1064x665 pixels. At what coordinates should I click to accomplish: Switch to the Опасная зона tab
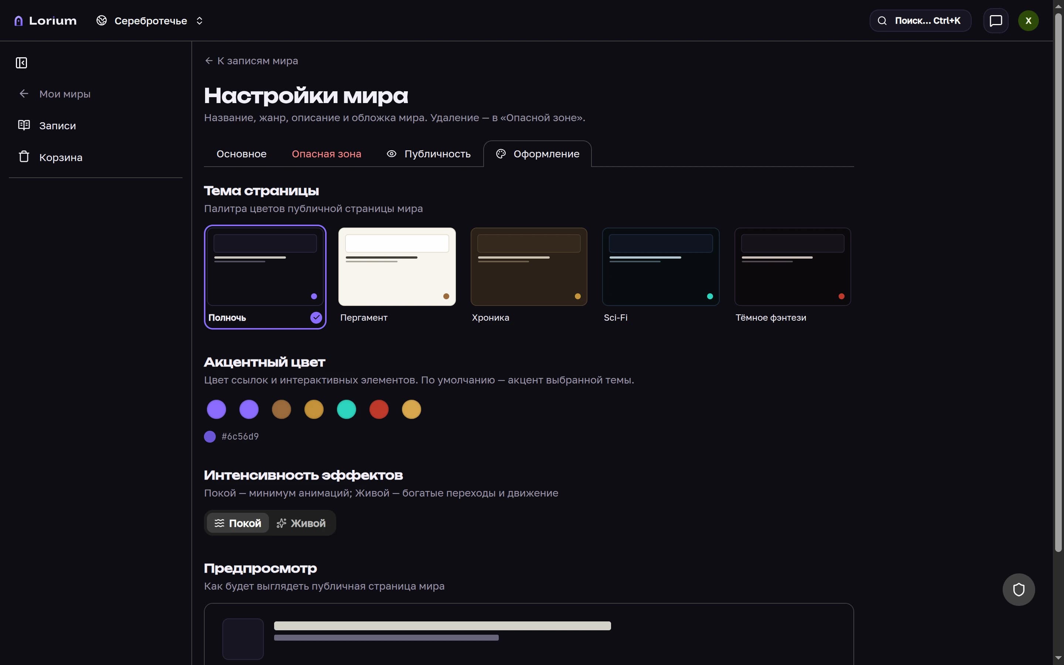(x=326, y=154)
